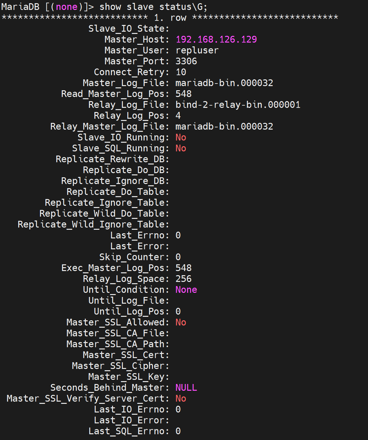Click the Until_Condition value None

186,290
